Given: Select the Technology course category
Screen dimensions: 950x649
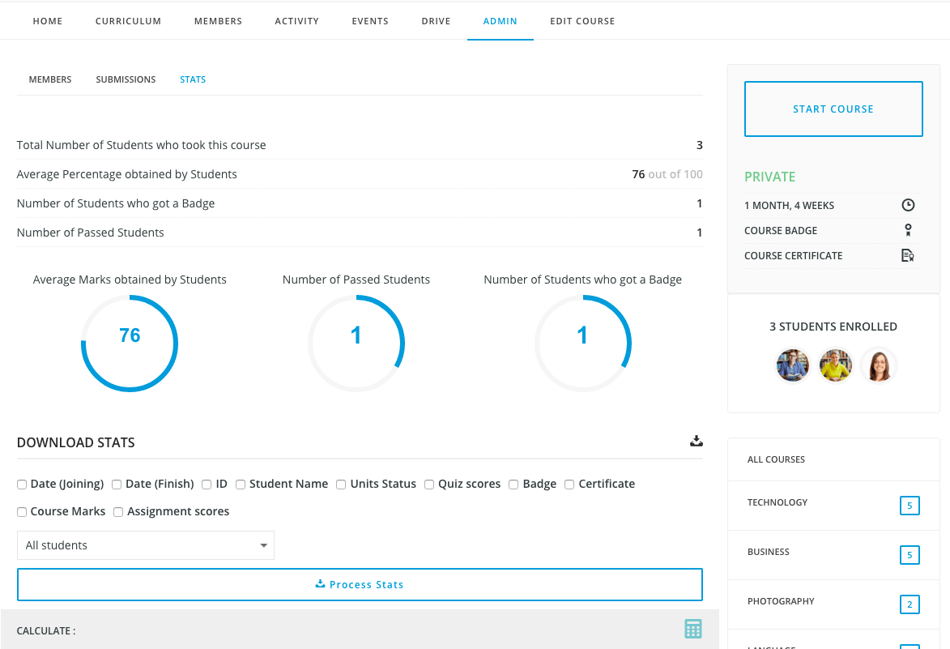Looking at the screenshot, I should click(x=777, y=502).
